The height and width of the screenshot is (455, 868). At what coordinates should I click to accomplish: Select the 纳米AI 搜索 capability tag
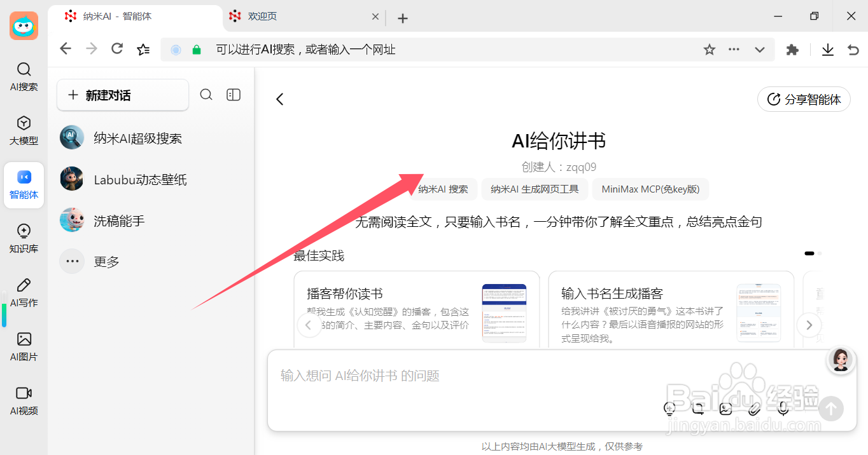[x=442, y=189]
